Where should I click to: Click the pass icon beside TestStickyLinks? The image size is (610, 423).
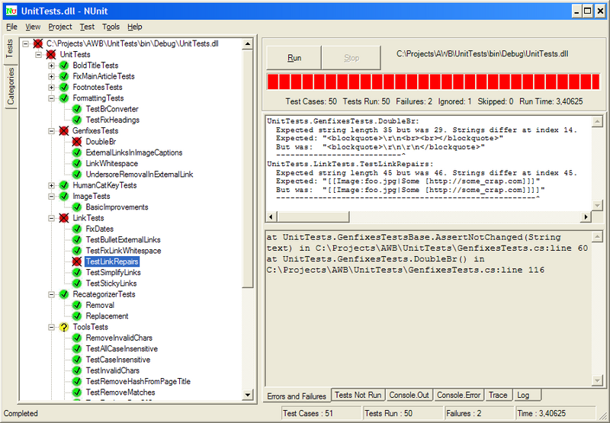(x=77, y=283)
